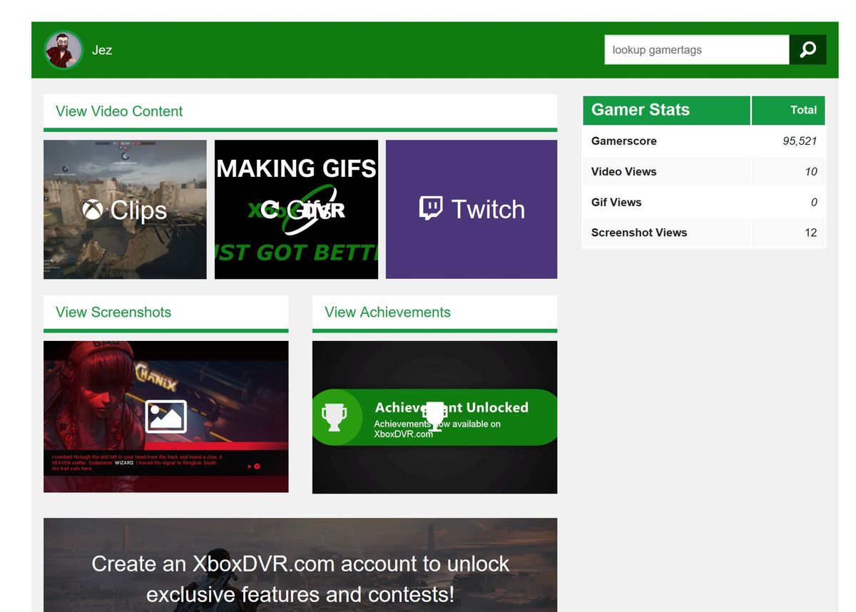Click the lookup gamertags search field
856x612 pixels.
coord(695,49)
